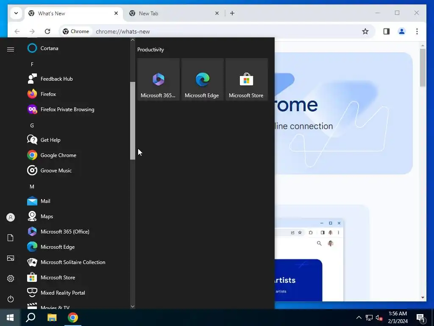The width and height of the screenshot is (434, 326).
Task: Switch to the New Tab tab
Action: coord(175,13)
